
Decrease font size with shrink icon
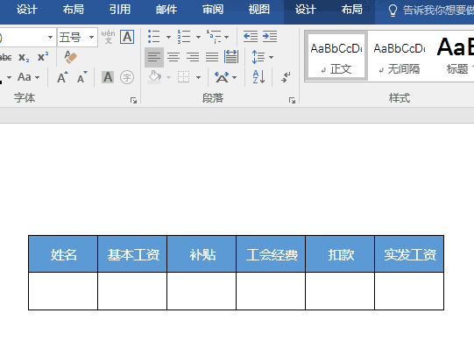click(x=81, y=77)
